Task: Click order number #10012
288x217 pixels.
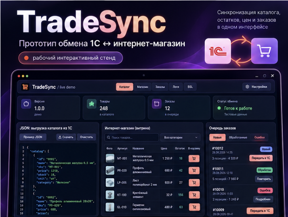Action: click(218, 148)
